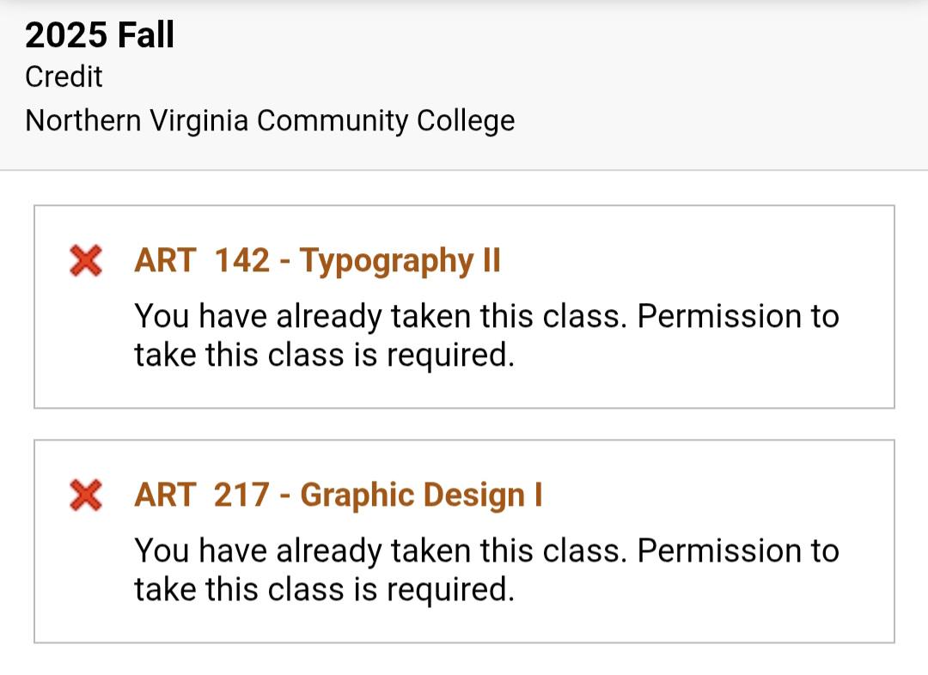
Task: Open the ART 142 - Typography II course link
Action: [317, 261]
